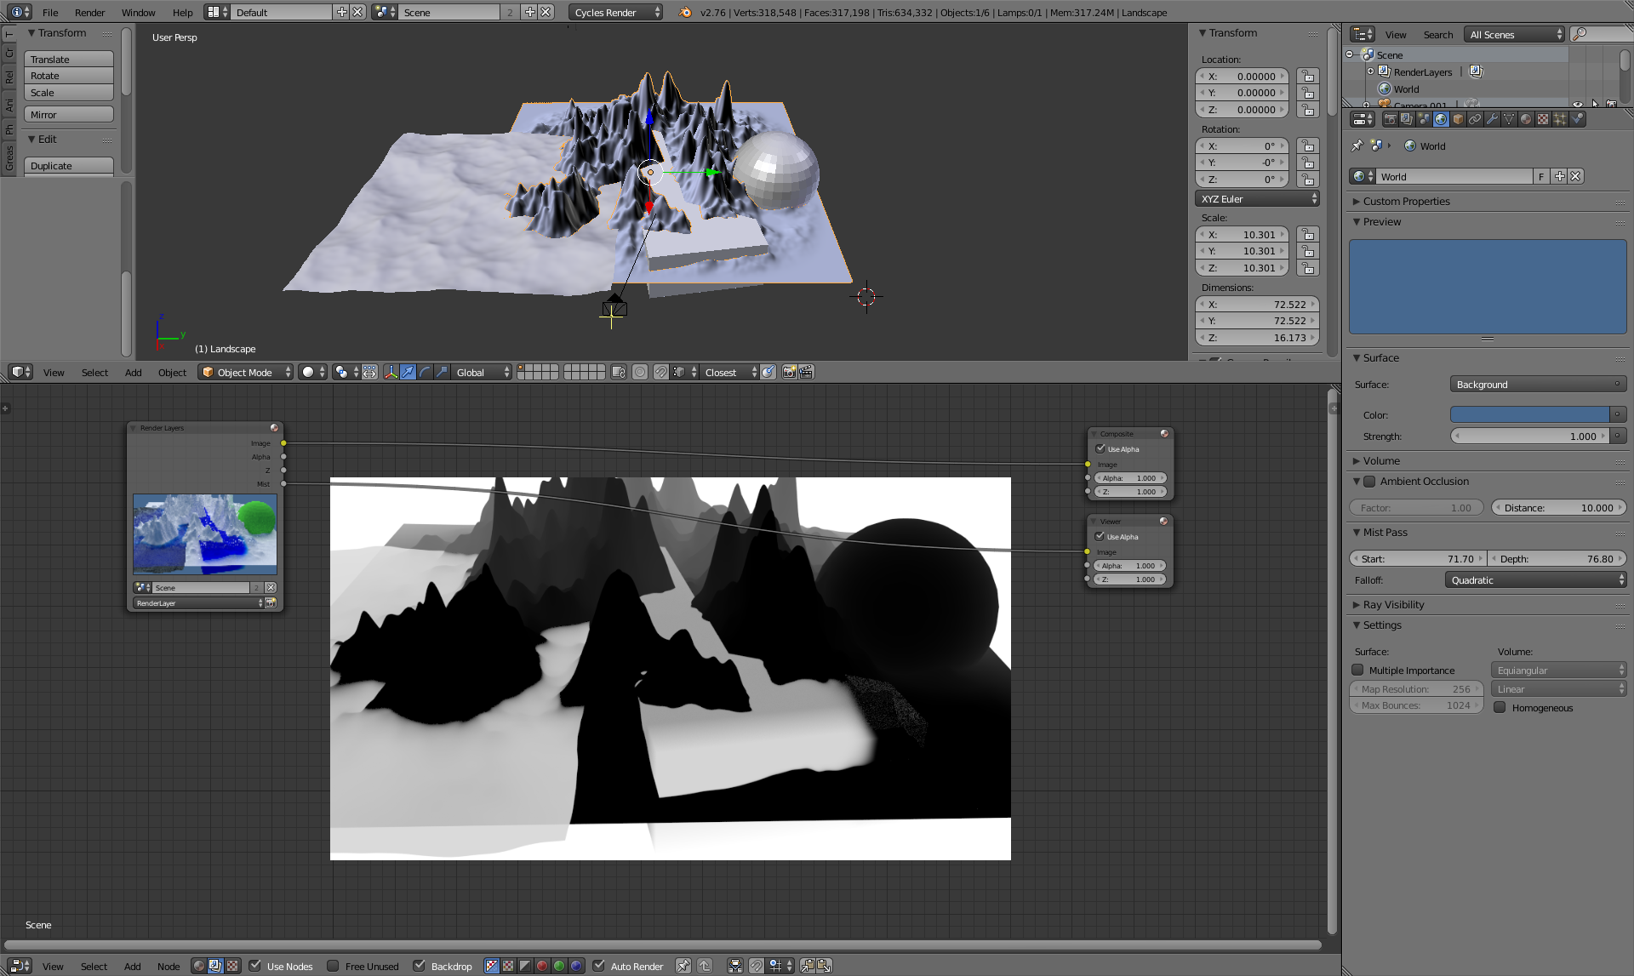This screenshot has width=1634, height=976.
Task: Toggle Use Alpha on the Composite node
Action: pyautogui.click(x=1100, y=448)
